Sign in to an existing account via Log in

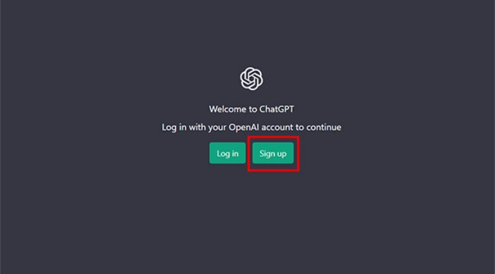tap(227, 153)
